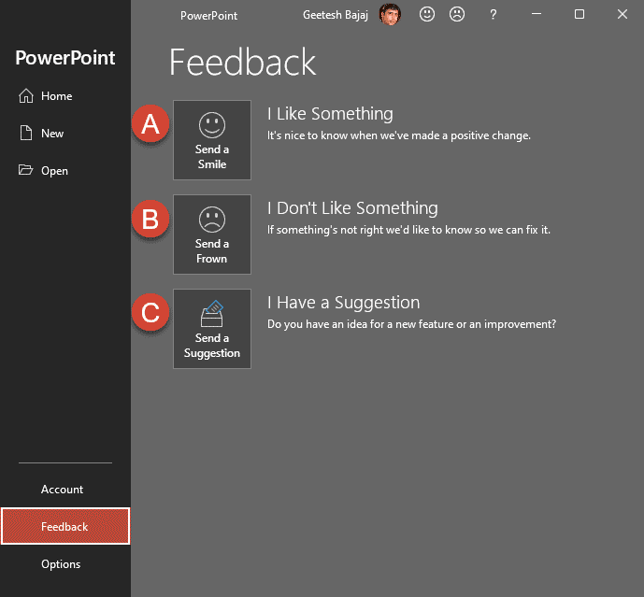Image resolution: width=644 pixels, height=597 pixels.
Task: Select New in the sidebar
Action: click(65, 134)
